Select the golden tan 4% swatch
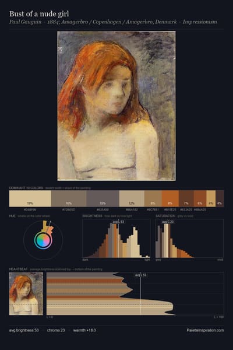 coord(211,198)
